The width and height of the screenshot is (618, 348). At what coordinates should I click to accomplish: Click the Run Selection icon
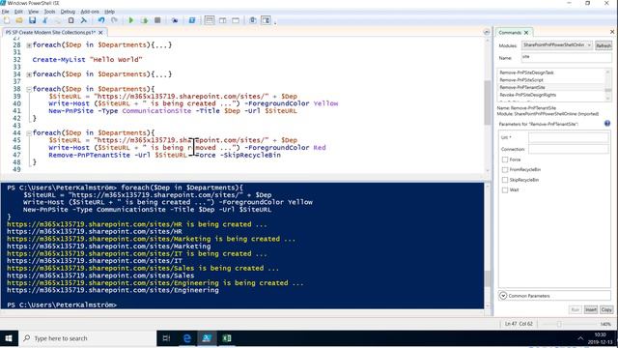[144, 20]
